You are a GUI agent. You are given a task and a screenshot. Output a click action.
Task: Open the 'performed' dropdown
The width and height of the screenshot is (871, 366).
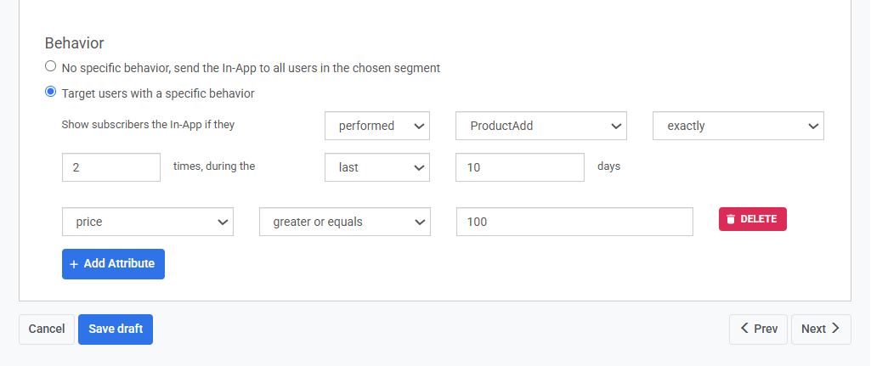tap(377, 126)
